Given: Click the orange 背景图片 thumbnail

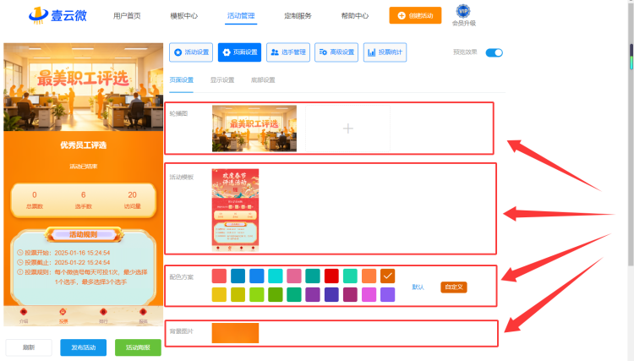Looking at the screenshot, I should tap(235, 333).
